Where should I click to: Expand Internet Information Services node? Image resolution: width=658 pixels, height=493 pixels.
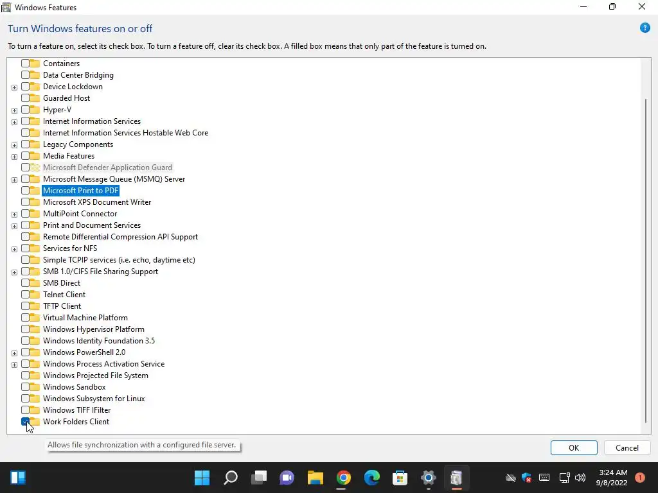click(14, 122)
